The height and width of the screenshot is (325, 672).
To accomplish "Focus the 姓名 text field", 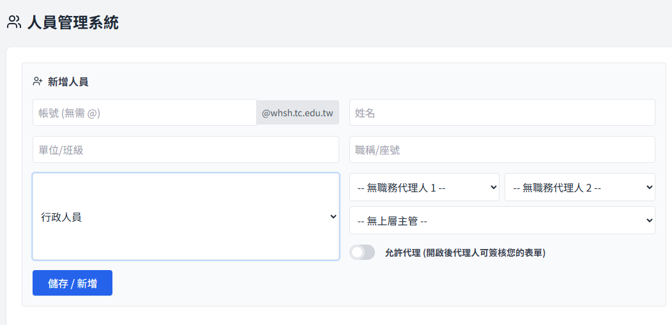I will [x=502, y=112].
